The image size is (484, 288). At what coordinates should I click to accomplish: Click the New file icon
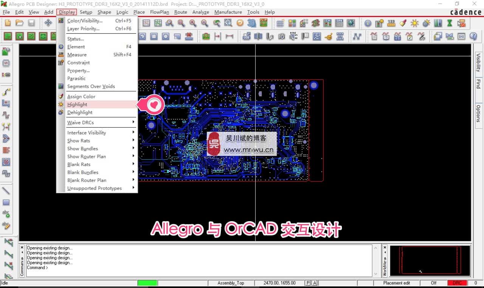8,23
